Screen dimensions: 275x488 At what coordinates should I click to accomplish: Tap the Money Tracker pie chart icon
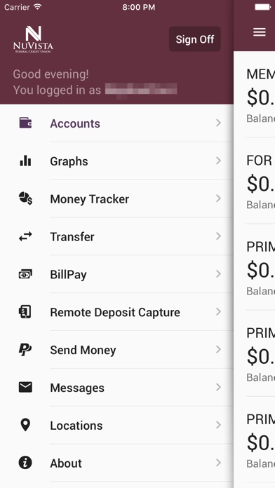click(x=25, y=198)
